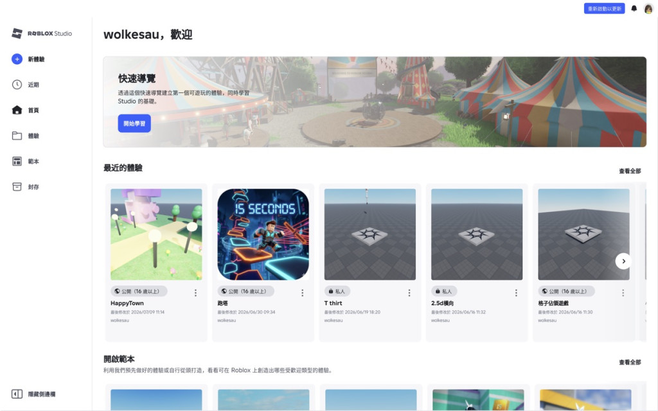Create a new experience with plus icon
This screenshot has width=658, height=411.
pyautogui.click(x=17, y=59)
